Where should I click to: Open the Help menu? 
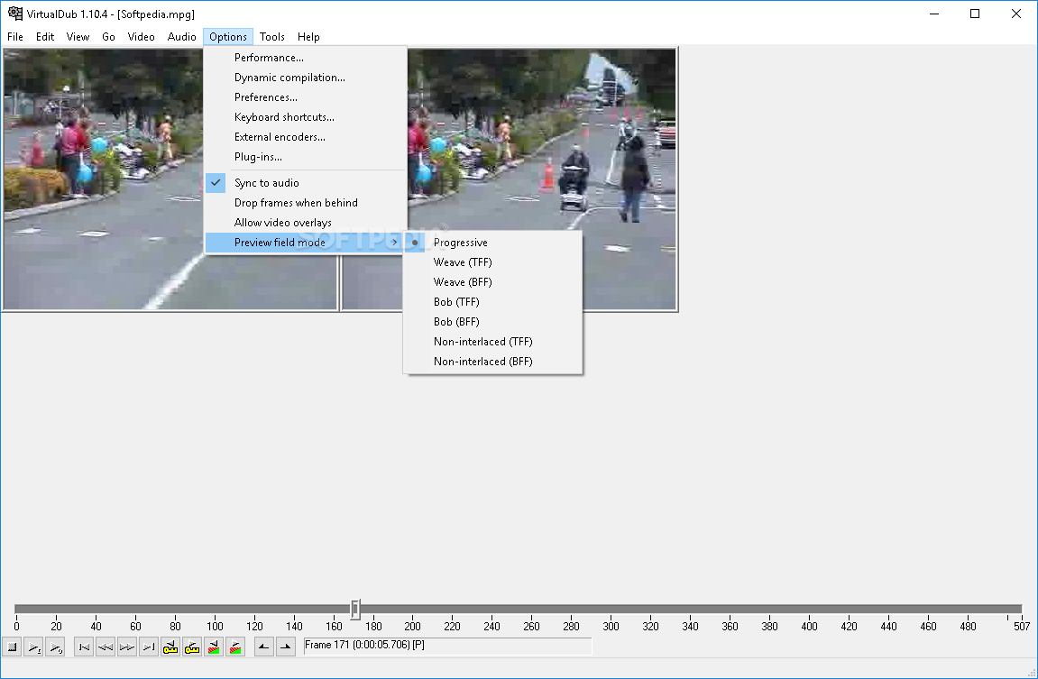click(308, 37)
